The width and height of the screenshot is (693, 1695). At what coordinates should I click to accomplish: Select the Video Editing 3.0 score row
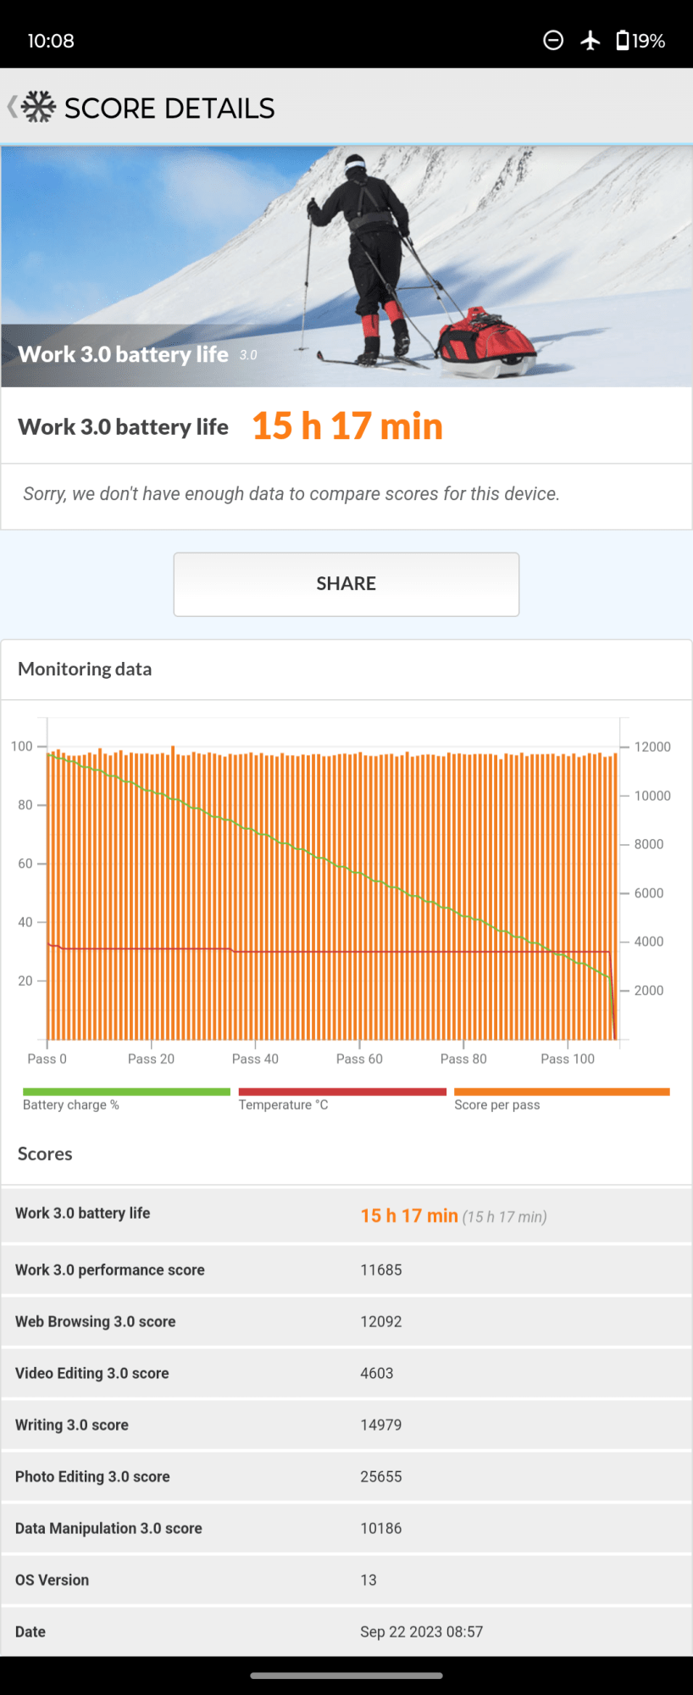coord(346,1373)
